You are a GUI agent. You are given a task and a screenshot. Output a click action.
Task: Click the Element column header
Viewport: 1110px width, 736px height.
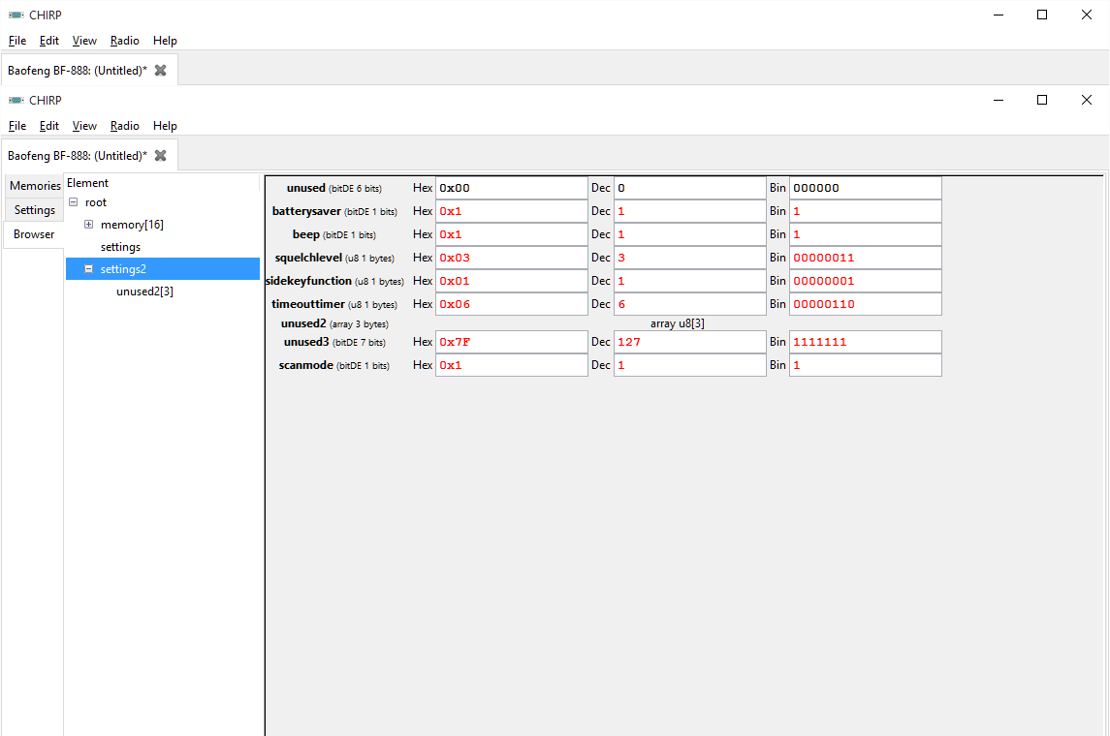(x=162, y=183)
